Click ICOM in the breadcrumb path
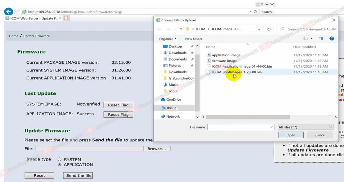Image resolution: width=344 pixels, height=182 pixels. 201,29
